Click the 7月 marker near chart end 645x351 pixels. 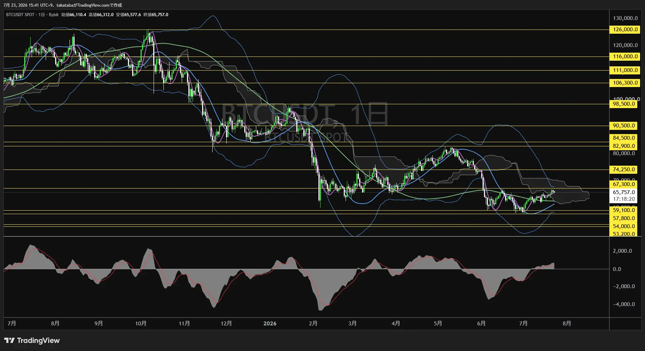click(523, 324)
